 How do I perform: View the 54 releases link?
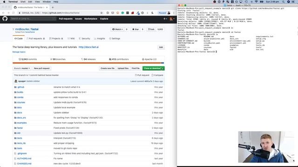(x=88, y=59)
